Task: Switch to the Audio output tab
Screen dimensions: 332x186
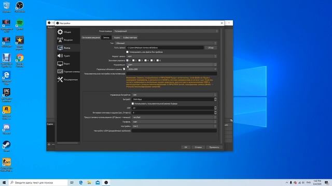Action: click(117, 38)
